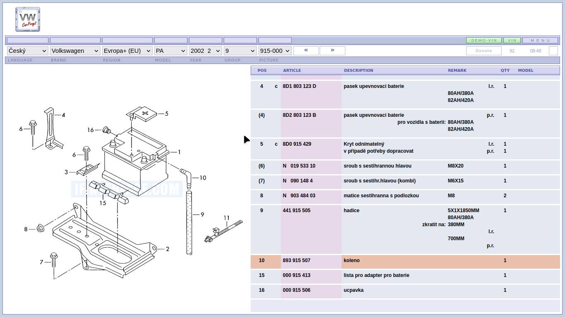Click description 'hadice'

[352, 211]
